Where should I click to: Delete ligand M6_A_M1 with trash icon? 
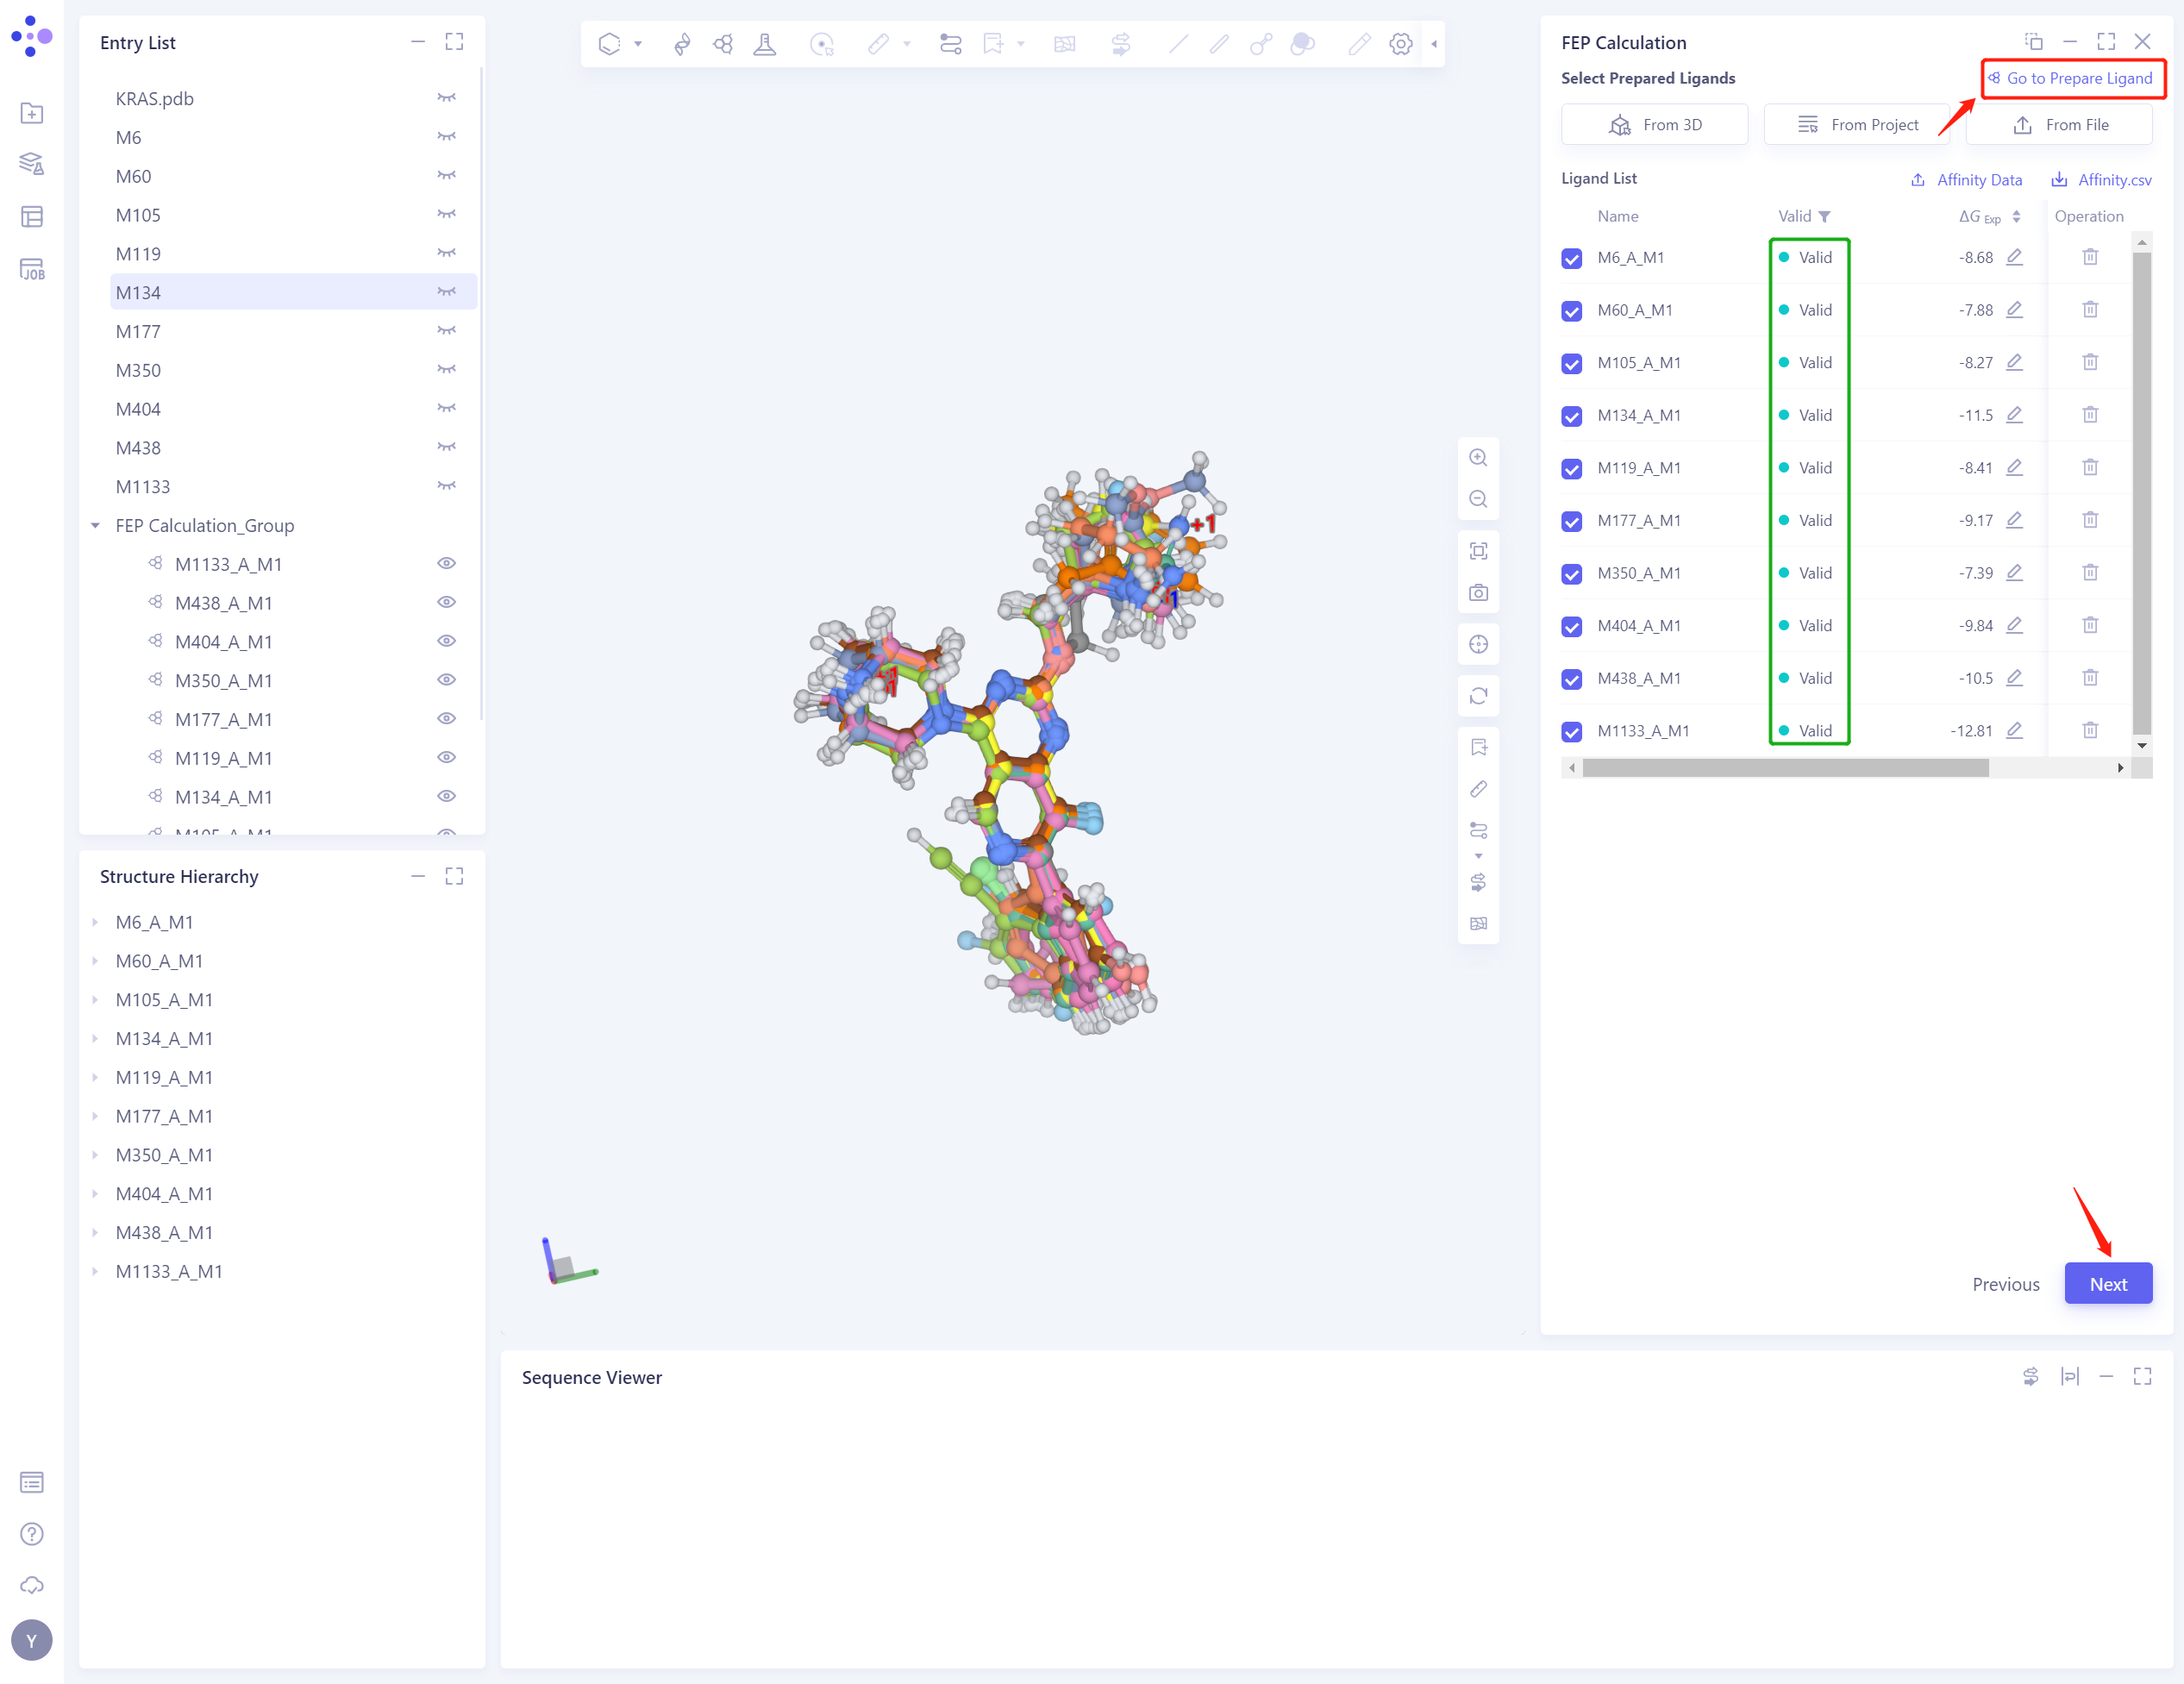click(x=2090, y=257)
